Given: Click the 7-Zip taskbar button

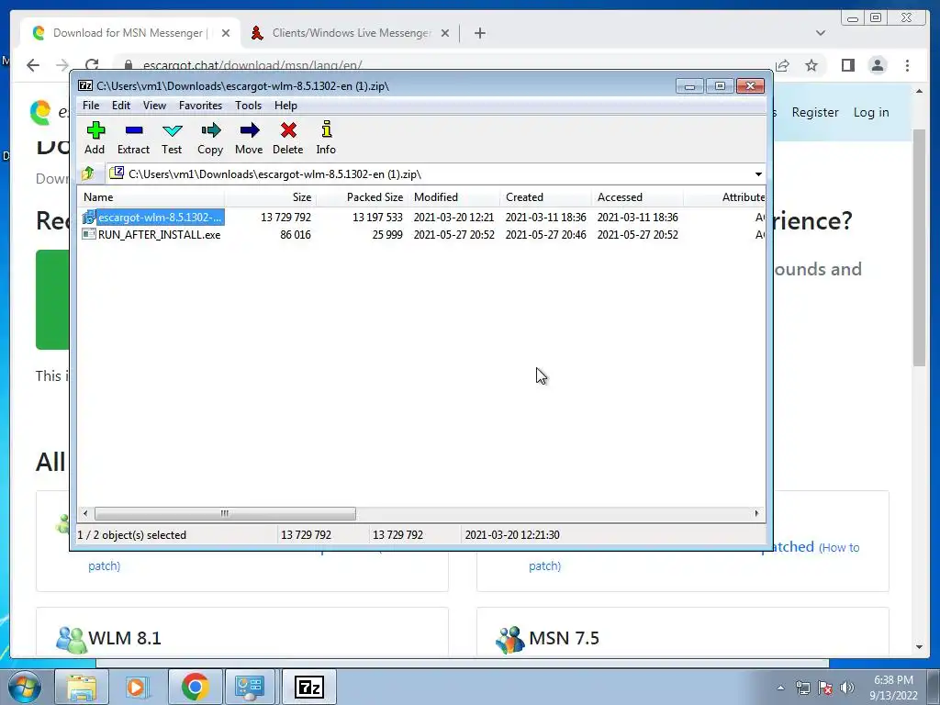Looking at the screenshot, I should pos(308,687).
